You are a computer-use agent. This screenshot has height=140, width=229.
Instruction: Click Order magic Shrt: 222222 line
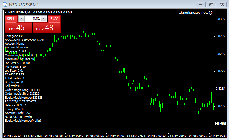pyautogui.click(x=22, y=94)
